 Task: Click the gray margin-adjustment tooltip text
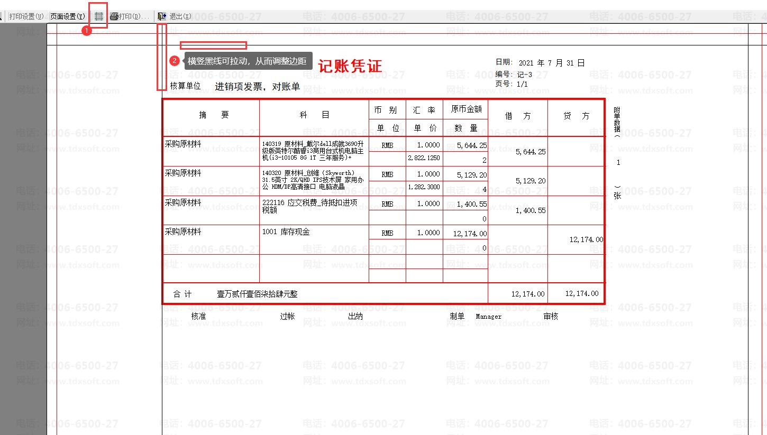click(247, 61)
